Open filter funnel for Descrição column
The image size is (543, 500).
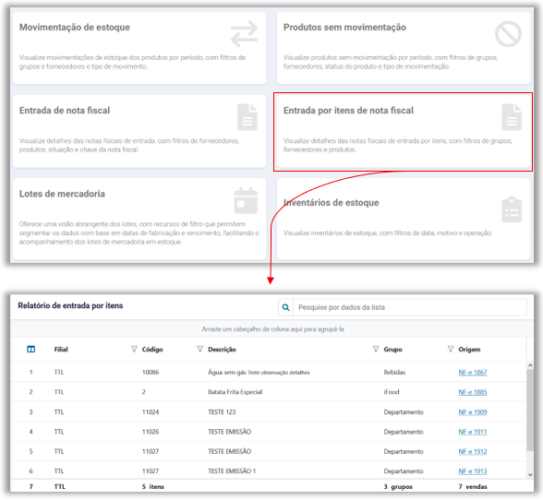[199, 349]
